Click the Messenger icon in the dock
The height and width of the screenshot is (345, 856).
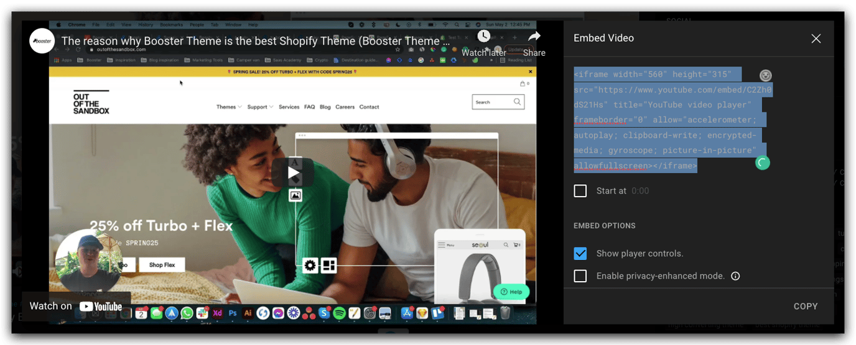point(278,313)
